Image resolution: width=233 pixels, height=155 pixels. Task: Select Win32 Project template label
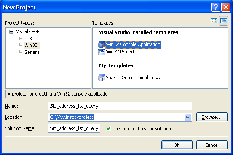(120, 52)
